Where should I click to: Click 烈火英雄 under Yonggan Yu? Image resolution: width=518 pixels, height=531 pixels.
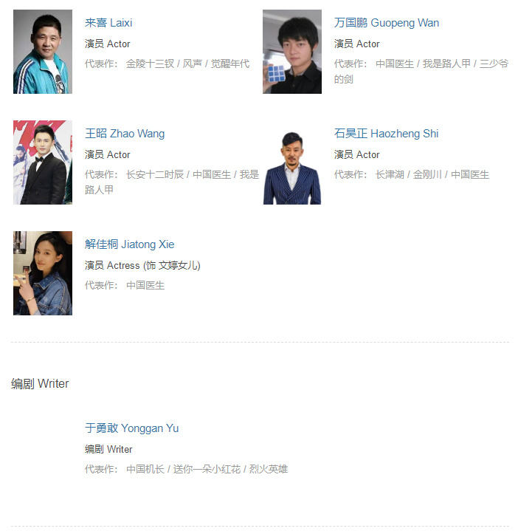[x=269, y=469]
